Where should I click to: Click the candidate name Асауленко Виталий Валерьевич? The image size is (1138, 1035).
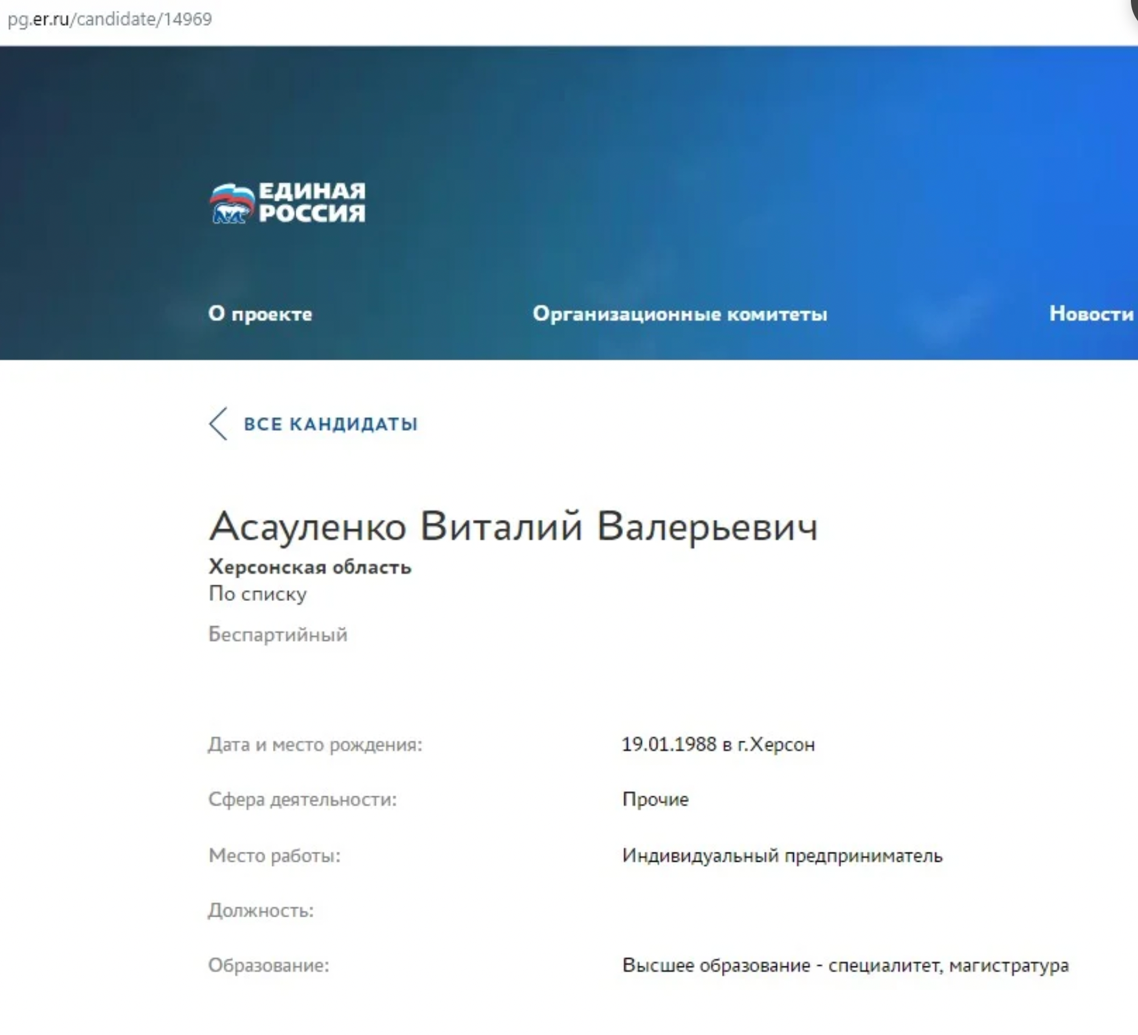513,526
